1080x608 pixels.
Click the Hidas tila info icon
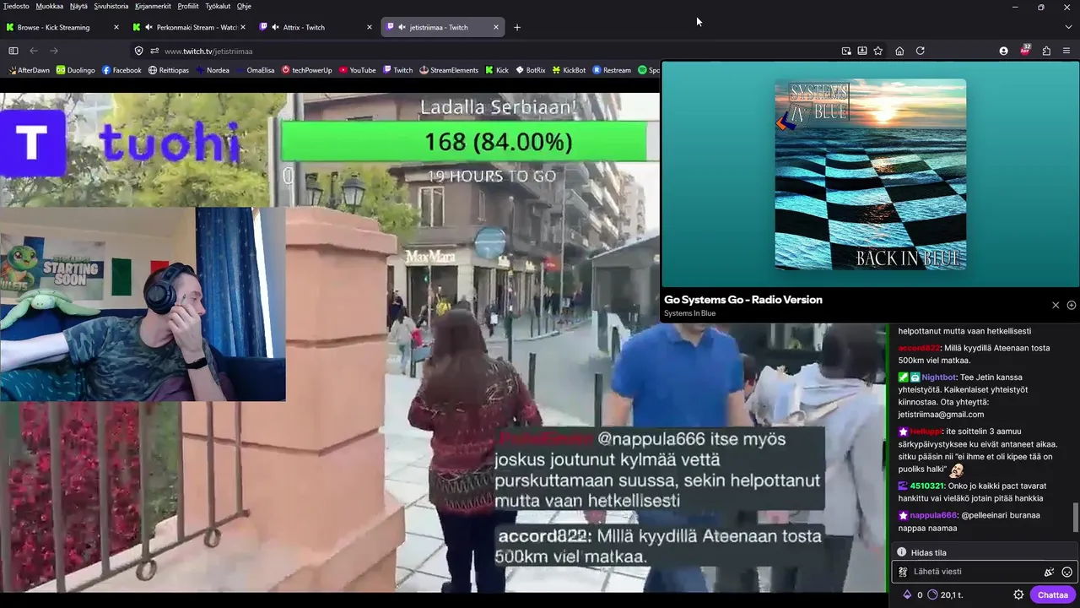(x=901, y=552)
